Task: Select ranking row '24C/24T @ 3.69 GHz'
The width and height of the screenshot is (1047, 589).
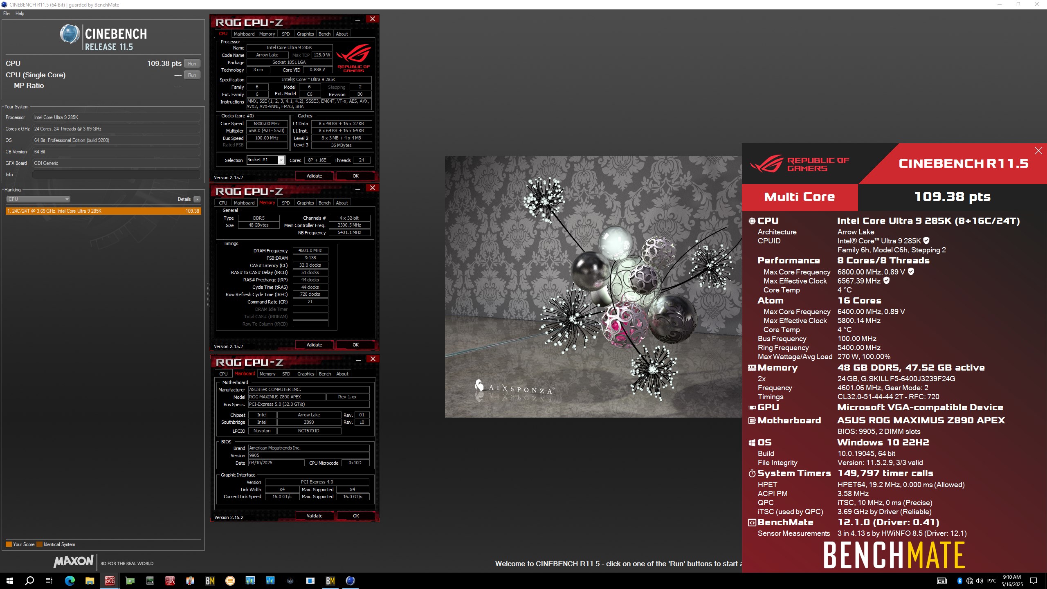Action: (x=103, y=211)
